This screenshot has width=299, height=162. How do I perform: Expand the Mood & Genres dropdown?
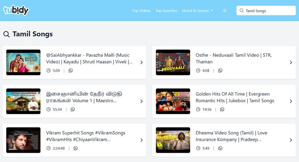(x=197, y=11)
